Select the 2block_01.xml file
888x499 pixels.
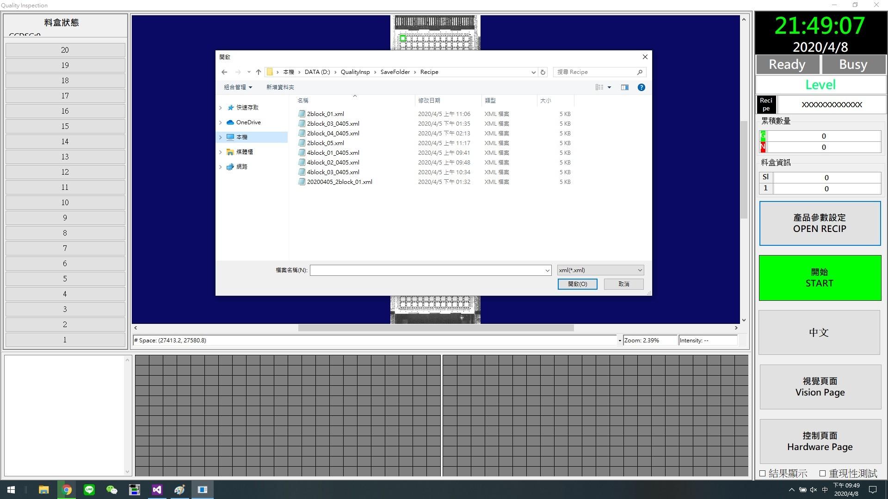point(325,114)
